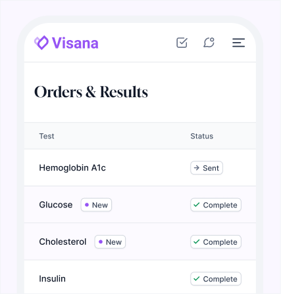Open the Cholesterol test result
Screen dimensions: 281x294
(140, 241)
